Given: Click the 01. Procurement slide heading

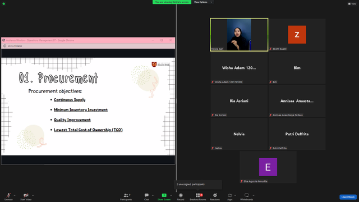Looking at the screenshot, I should [x=58, y=78].
